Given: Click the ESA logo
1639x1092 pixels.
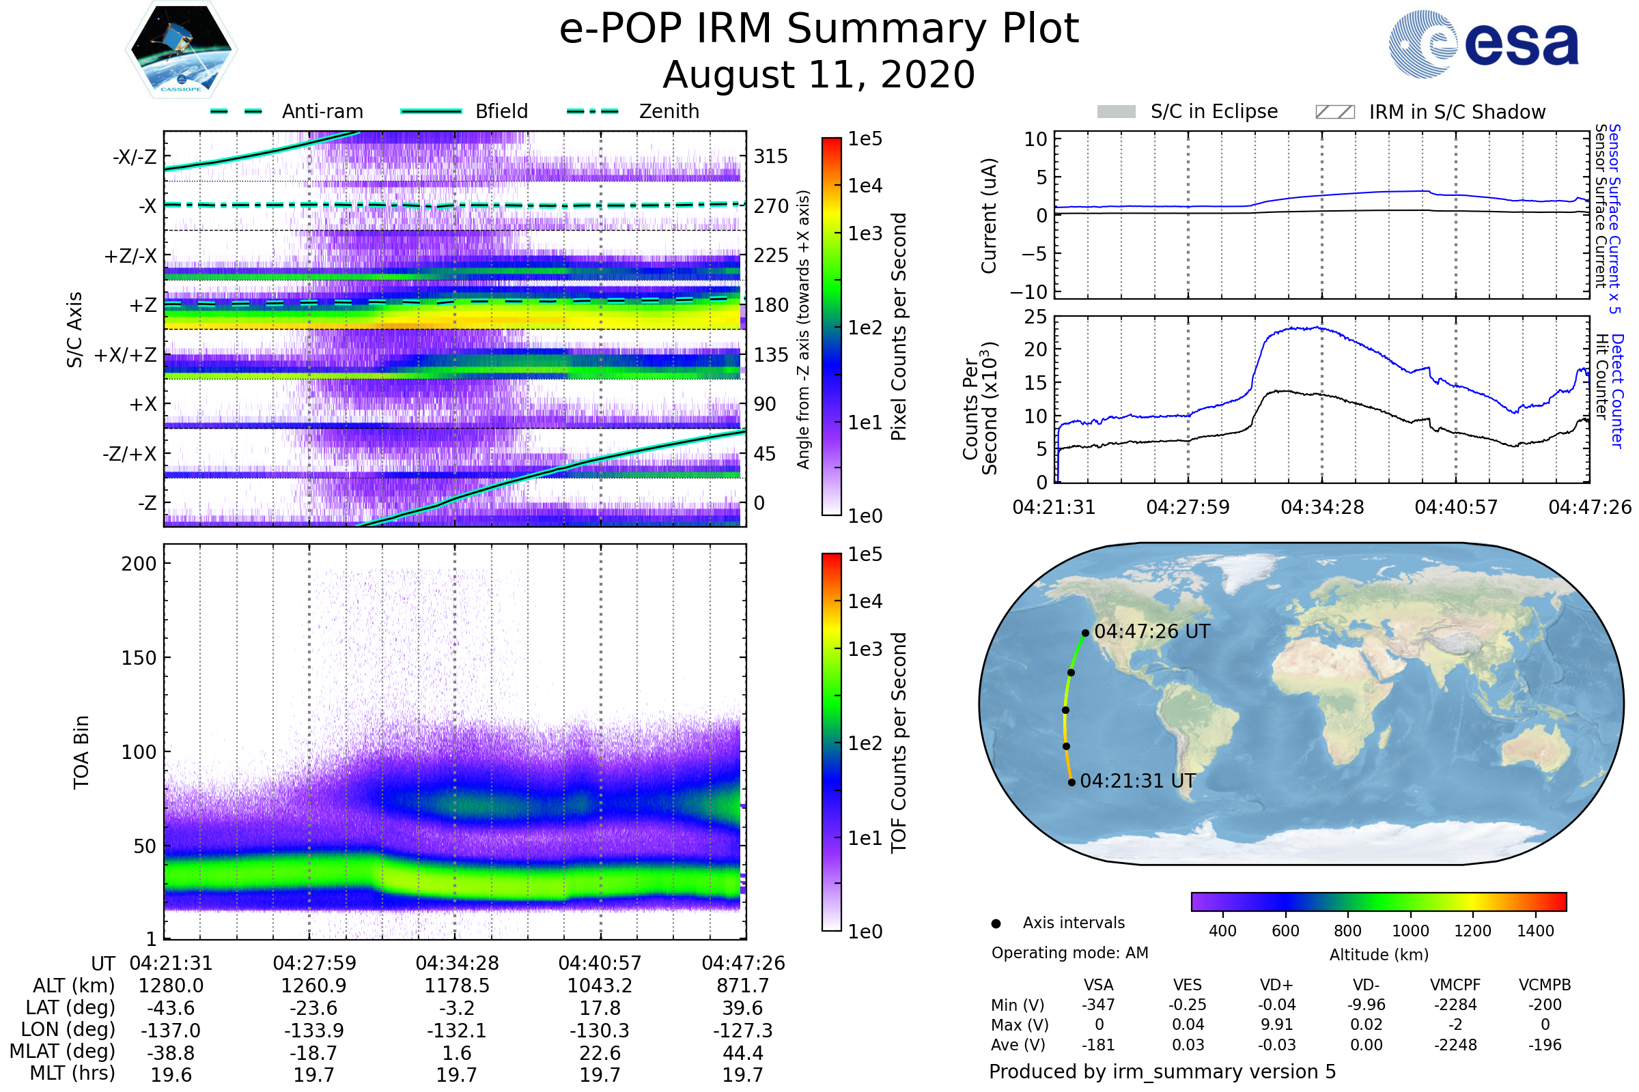Looking at the screenshot, I should pos(1483,44).
